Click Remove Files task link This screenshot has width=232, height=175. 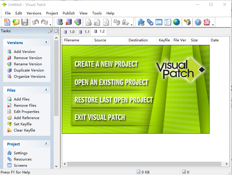(25, 106)
